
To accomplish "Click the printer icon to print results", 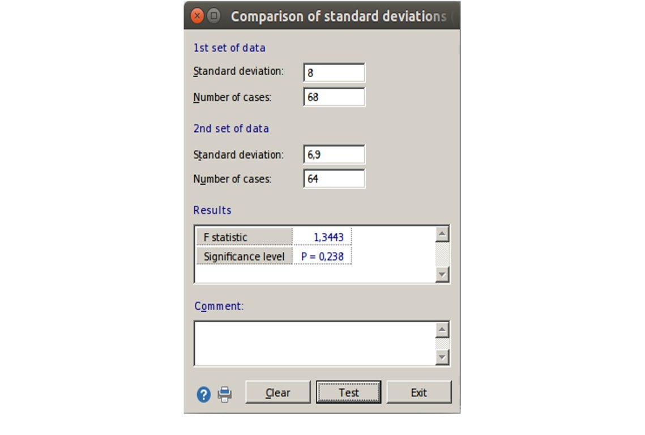I will (x=225, y=394).
